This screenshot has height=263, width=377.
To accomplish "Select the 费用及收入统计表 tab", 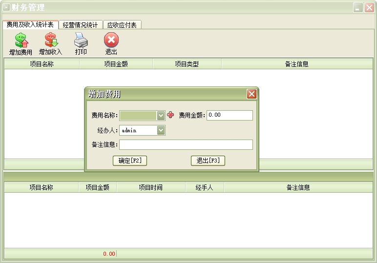I will point(30,25).
